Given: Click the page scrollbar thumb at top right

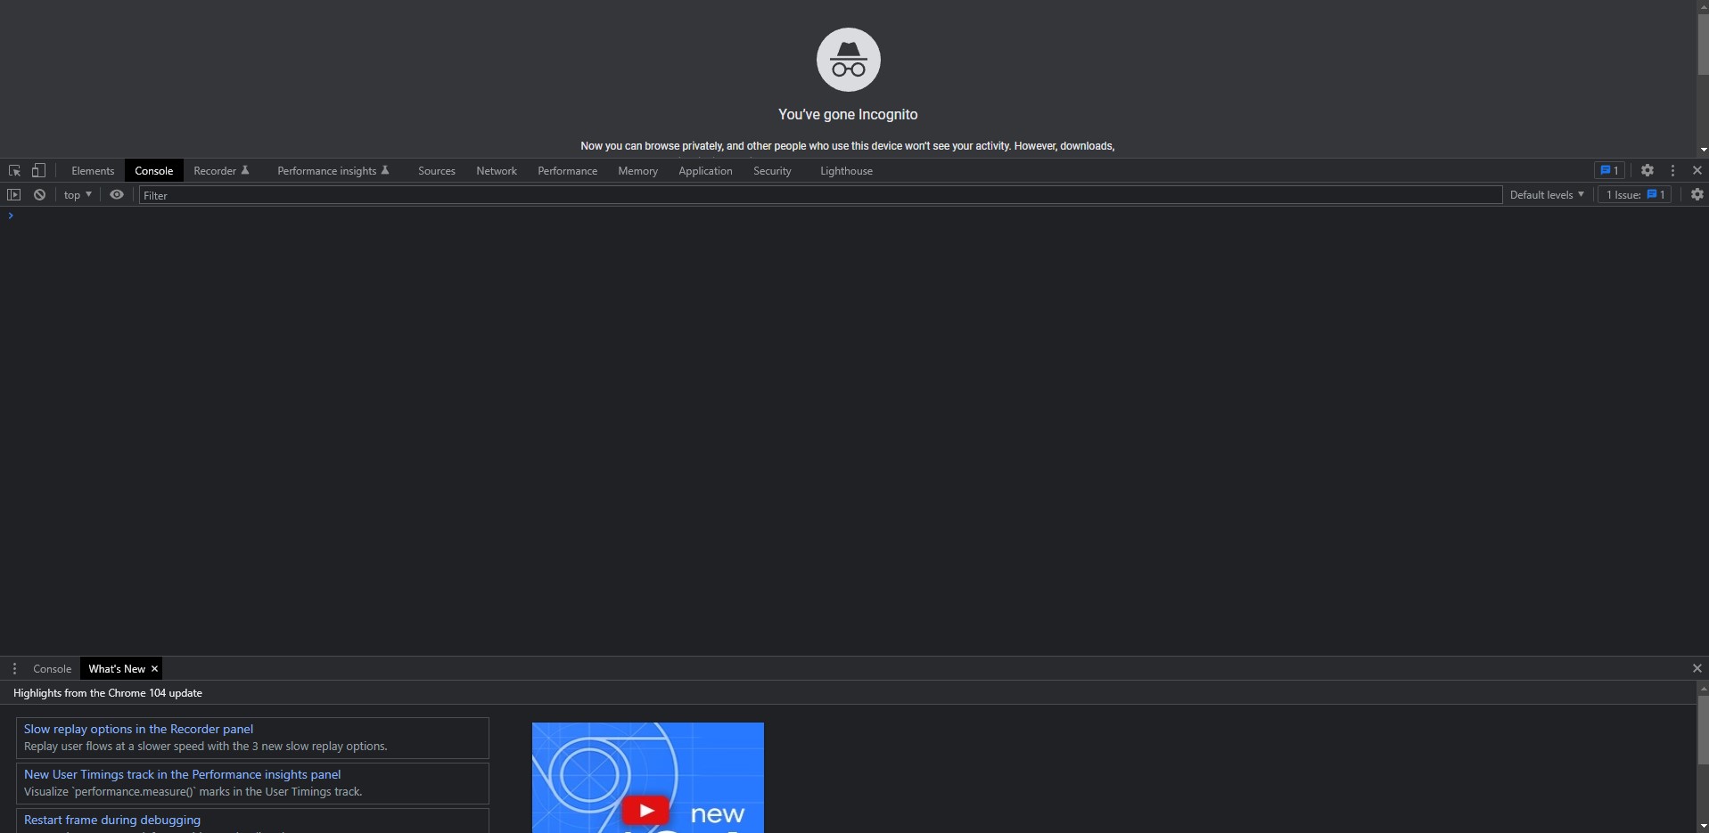Looking at the screenshot, I should click(1703, 45).
